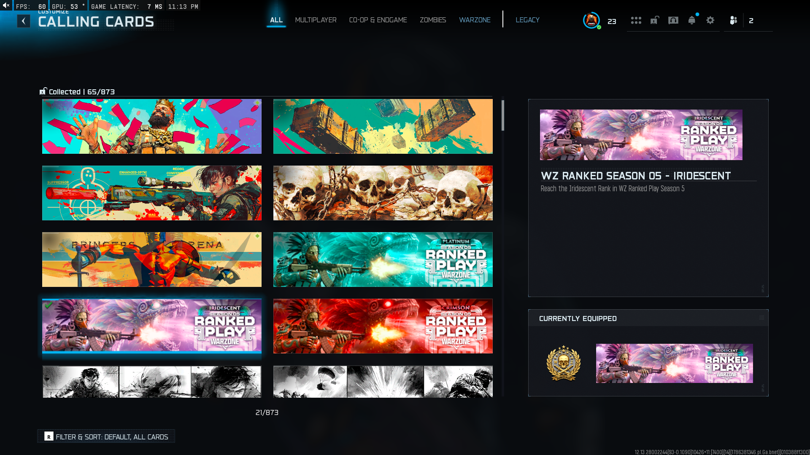
Task: Click the "Collected | 65/873" text
Action: coord(82,92)
